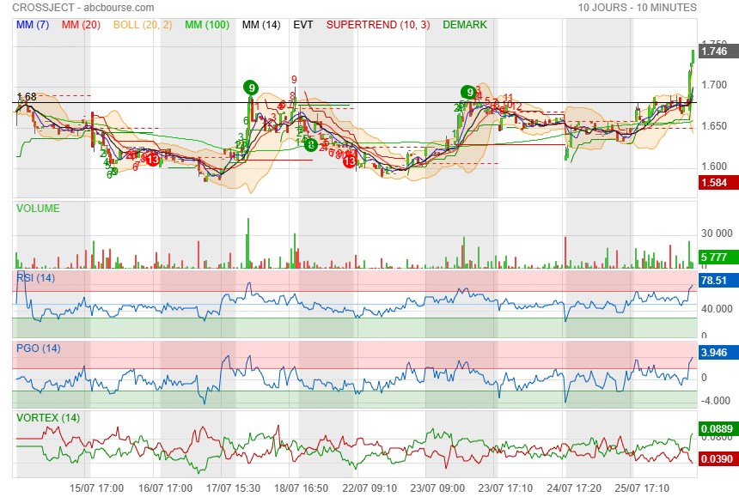Viewport: 739px width, 497px height.
Task: Click the 15/07 17:00 time axis label
Action: pos(96,488)
